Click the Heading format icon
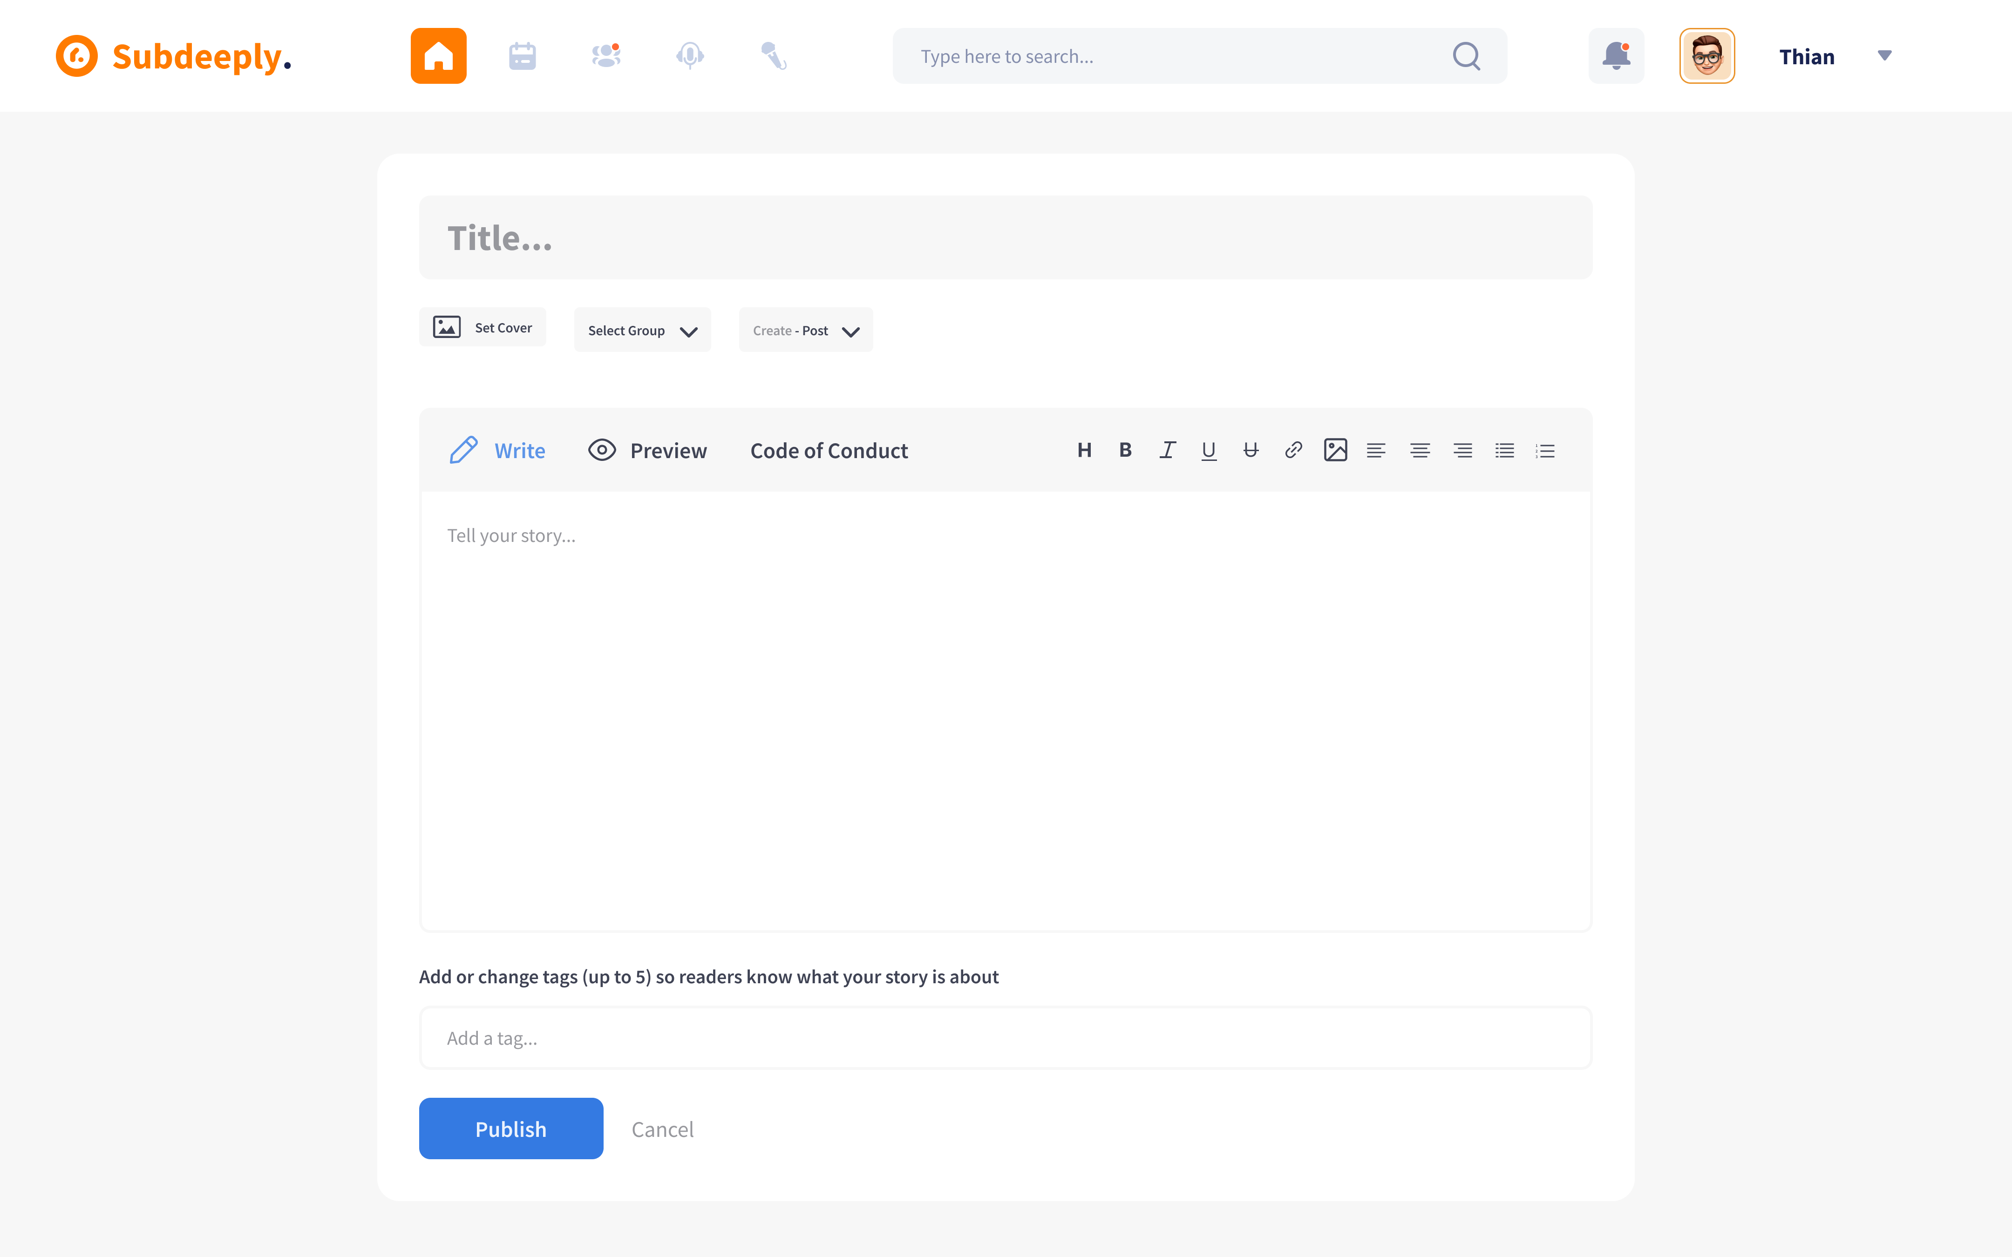Screen dimensions: 2012x1257 [x=1084, y=450]
